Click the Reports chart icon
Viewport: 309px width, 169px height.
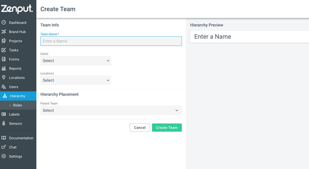(4, 68)
